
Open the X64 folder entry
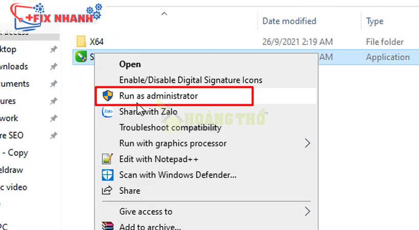pyautogui.click(x=97, y=42)
